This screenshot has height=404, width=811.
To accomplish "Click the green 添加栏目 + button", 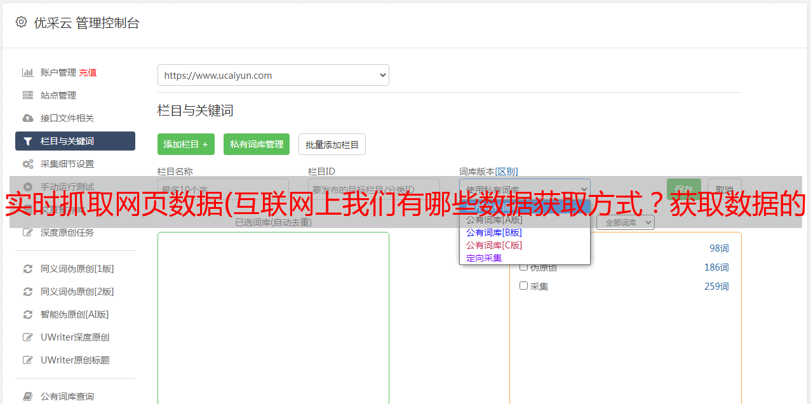I will (x=186, y=144).
